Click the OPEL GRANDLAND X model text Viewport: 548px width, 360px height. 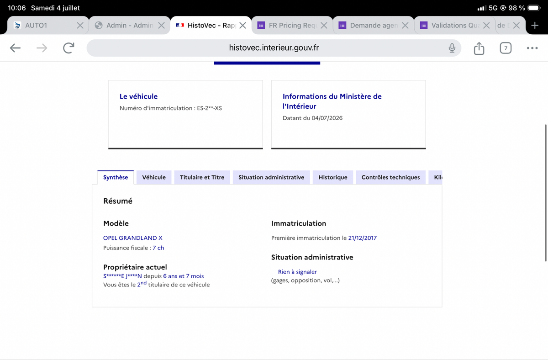[x=133, y=238]
